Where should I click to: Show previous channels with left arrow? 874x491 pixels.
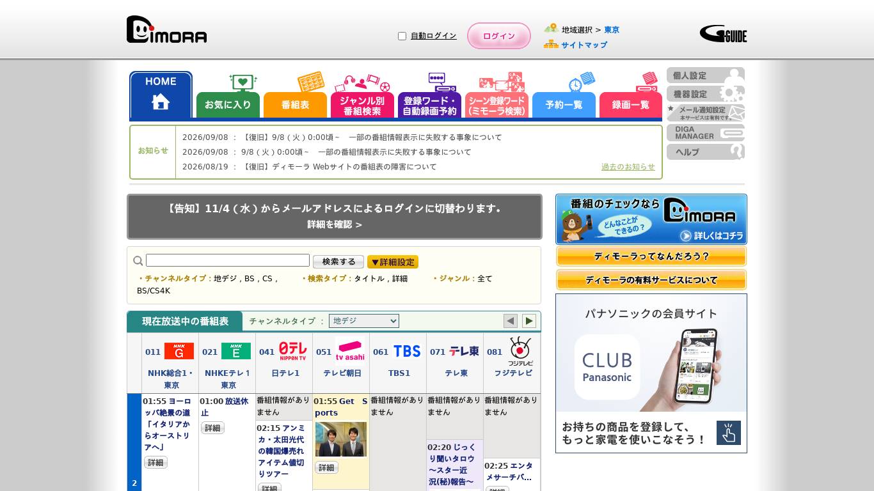[511, 321]
